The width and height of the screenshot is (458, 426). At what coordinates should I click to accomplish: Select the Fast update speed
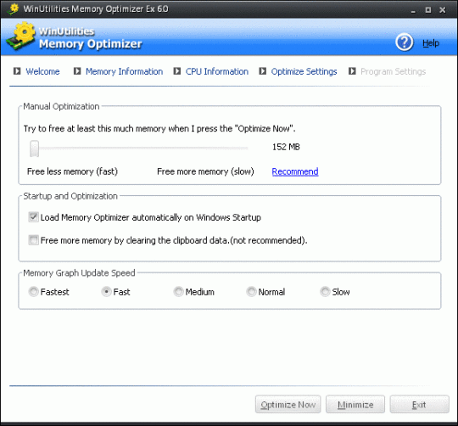[106, 292]
